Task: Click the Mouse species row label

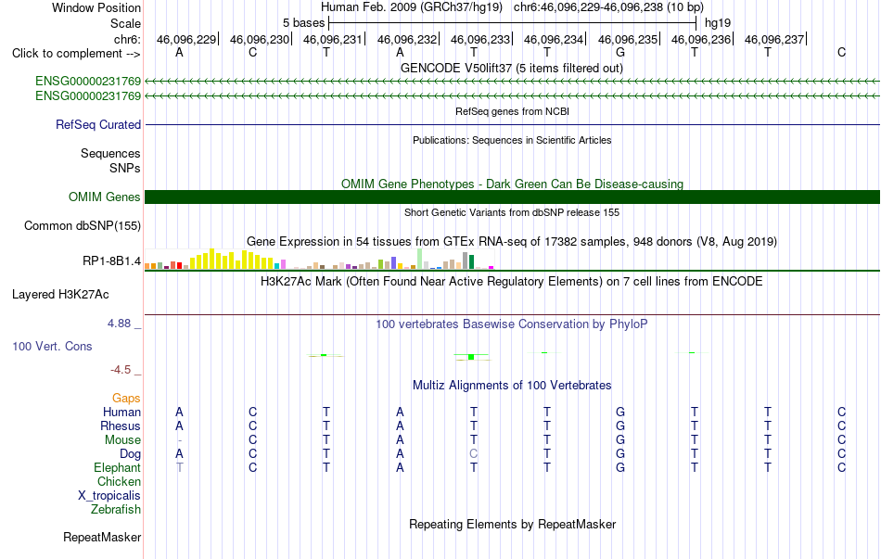Action: pos(122,440)
